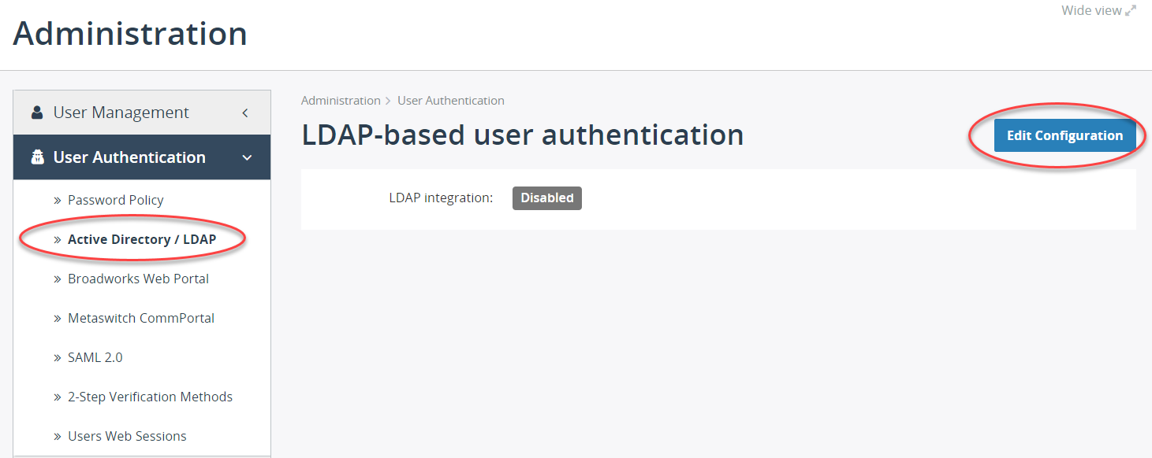Viewport: 1152px width, 458px height.
Task: Click the arrow icon beside Metaswitch CommPortal
Action: [x=57, y=317]
